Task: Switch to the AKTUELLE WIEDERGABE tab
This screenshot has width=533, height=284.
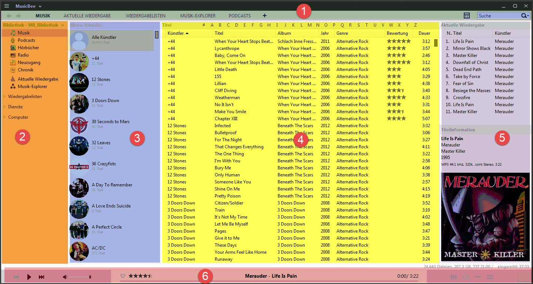Action: pyautogui.click(x=87, y=16)
